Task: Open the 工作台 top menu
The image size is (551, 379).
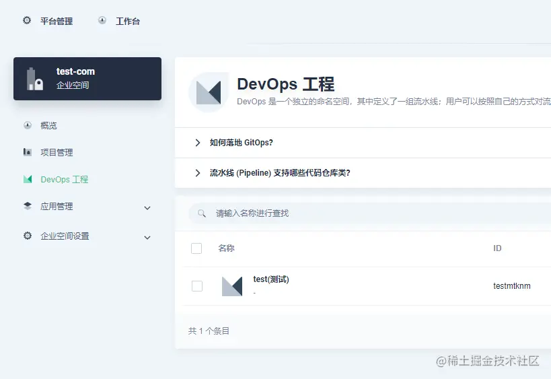Action: point(128,21)
